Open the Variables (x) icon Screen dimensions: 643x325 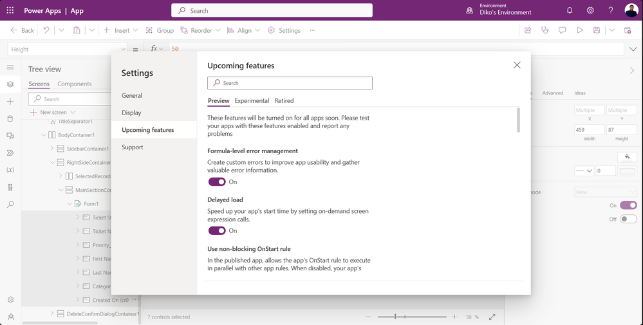pos(10,170)
